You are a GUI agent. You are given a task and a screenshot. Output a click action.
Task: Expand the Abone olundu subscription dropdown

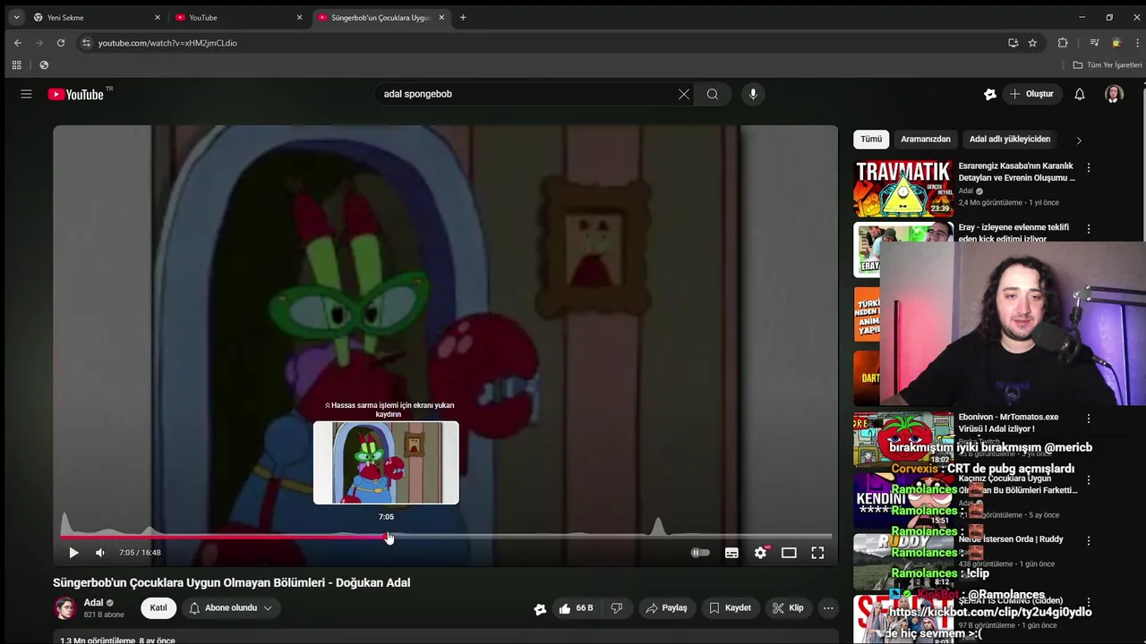click(x=231, y=608)
